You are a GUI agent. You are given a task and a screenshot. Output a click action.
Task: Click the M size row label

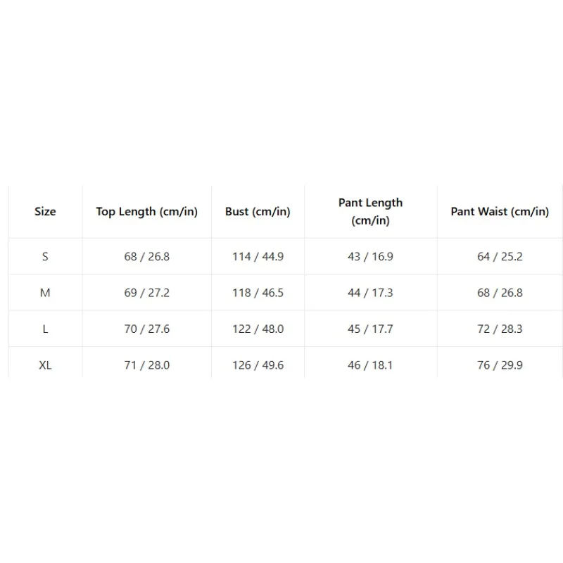click(x=45, y=293)
